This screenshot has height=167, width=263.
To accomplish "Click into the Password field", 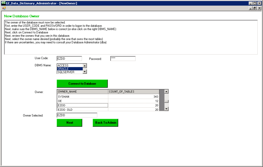I will tap(123, 59).
